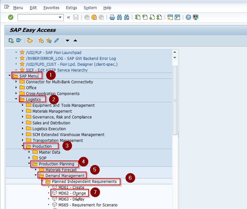Click the Find Next binoculars icon
The image size is (247, 209).
[127, 17]
